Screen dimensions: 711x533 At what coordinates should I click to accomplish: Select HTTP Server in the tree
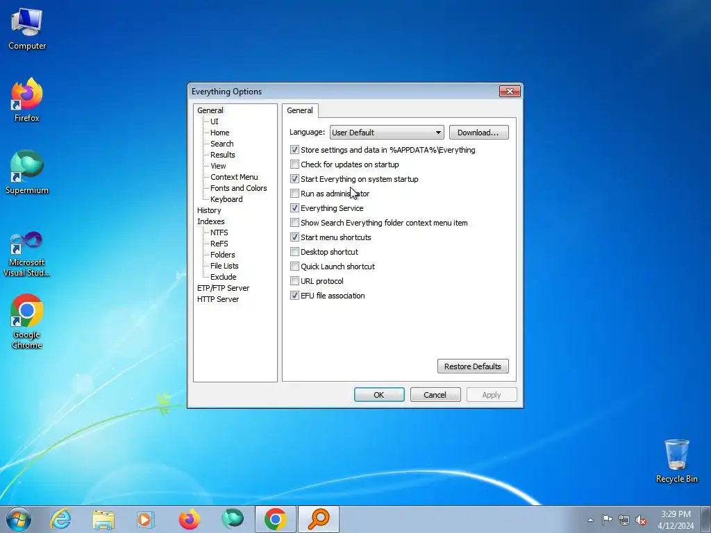217,299
